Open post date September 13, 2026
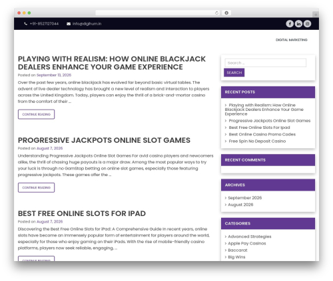 coord(54,75)
